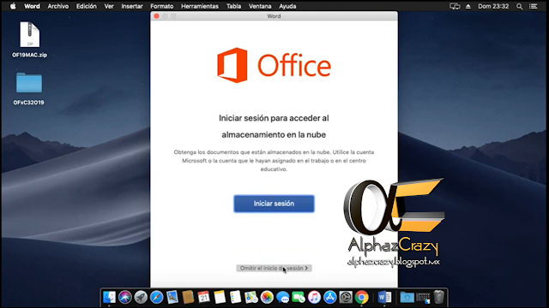Open Messages blue bubble icon in dock
The height and width of the screenshot is (308, 549).
point(282,297)
